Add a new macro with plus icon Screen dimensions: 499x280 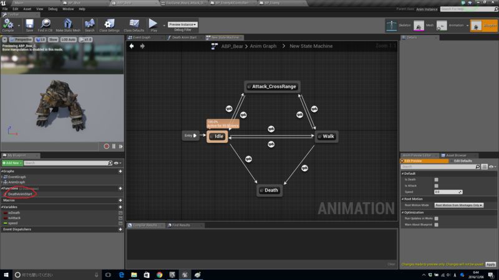120,200
